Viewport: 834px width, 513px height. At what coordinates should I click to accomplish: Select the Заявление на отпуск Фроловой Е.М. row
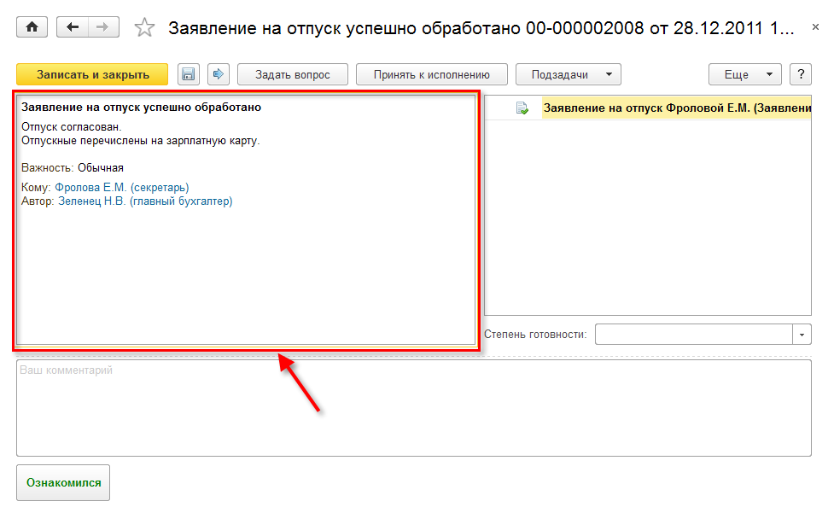(676, 108)
